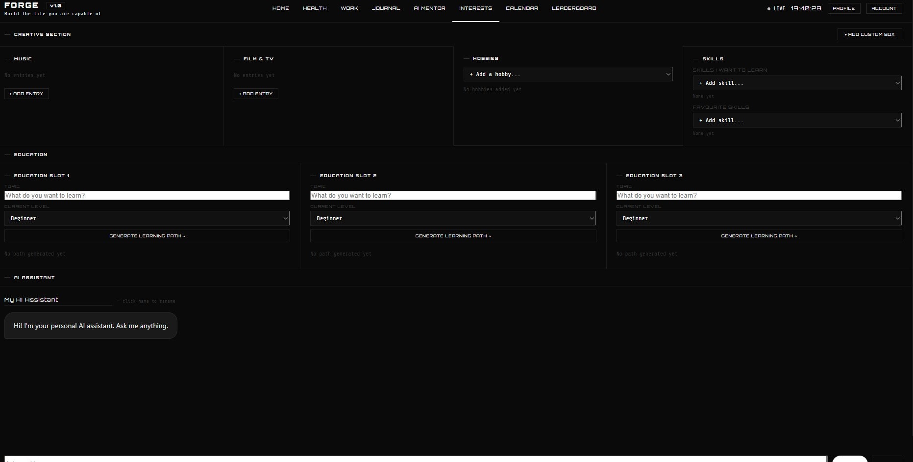The image size is (913, 462).
Task: Click the Add Custom Box button
Action: [x=869, y=34]
